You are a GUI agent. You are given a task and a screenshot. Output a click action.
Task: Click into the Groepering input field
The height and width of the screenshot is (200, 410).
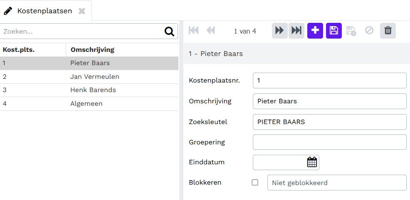[330, 142]
